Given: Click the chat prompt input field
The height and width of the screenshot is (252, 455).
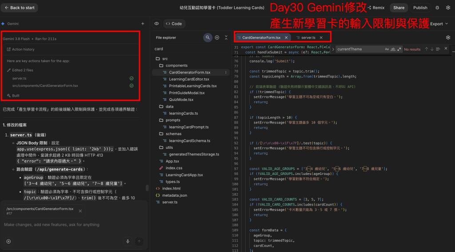Looking at the screenshot, I should click(74, 225).
